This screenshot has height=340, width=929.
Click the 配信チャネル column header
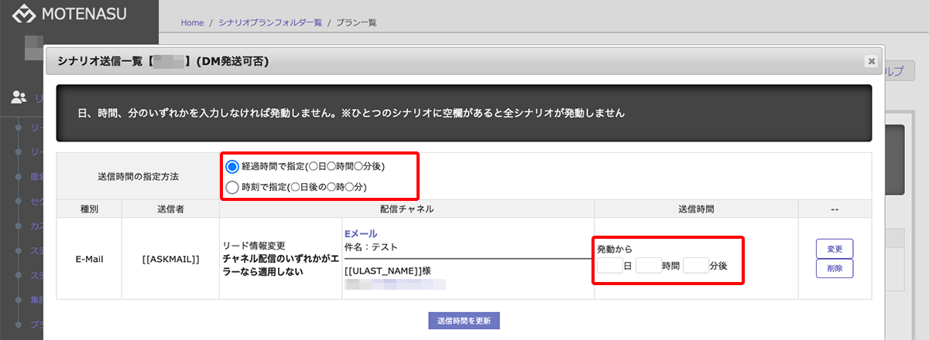406,209
